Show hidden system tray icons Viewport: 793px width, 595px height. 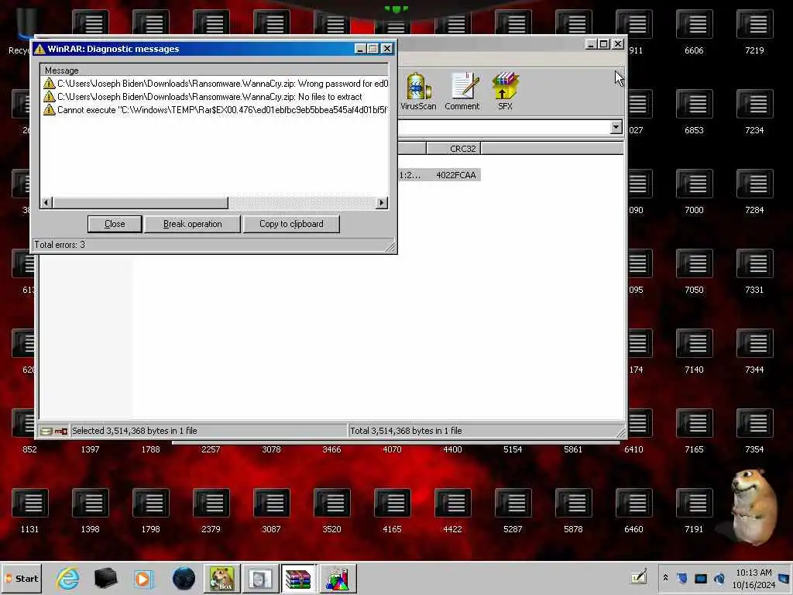(x=665, y=578)
